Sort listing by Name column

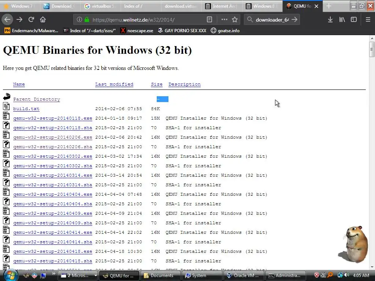[19, 84]
